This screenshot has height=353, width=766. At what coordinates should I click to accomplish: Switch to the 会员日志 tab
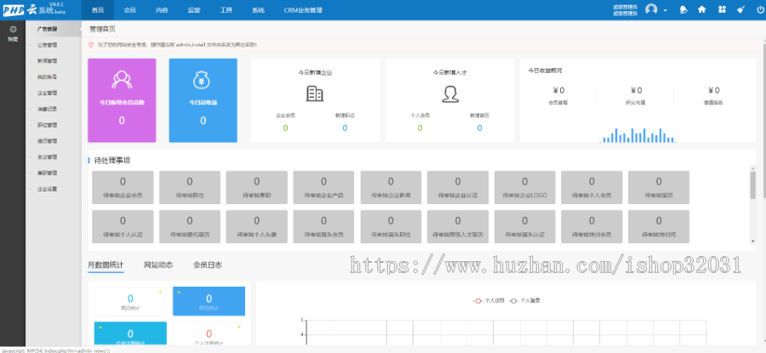coord(208,265)
